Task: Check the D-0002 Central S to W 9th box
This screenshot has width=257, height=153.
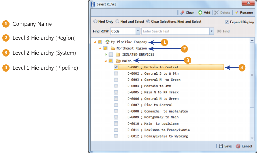Action: (x=116, y=73)
